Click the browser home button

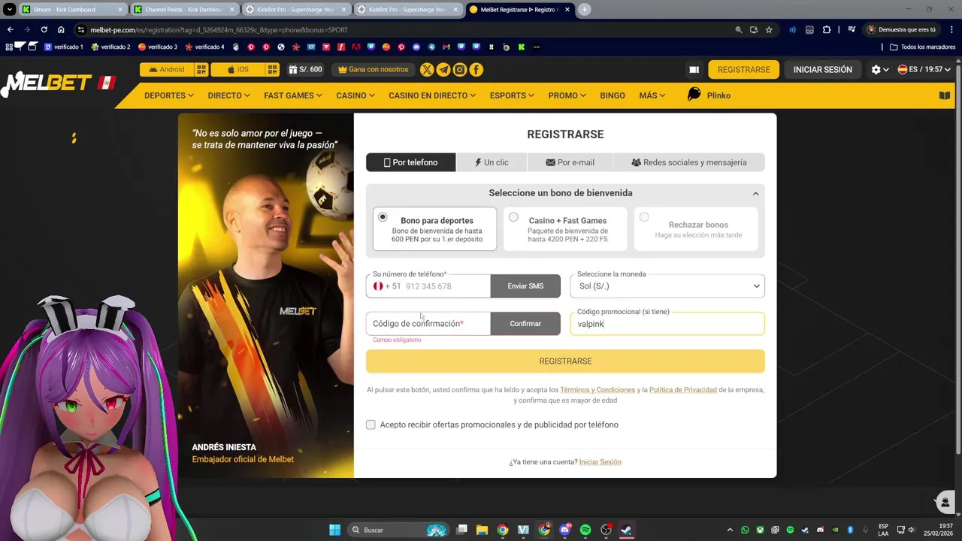coord(61,29)
